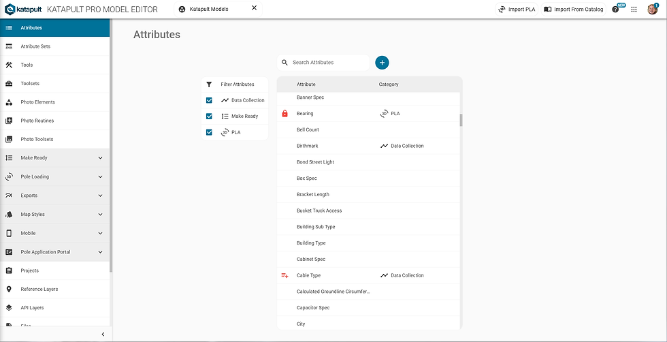Click the Tools wrench icon
The width and height of the screenshot is (667, 342).
(9, 65)
